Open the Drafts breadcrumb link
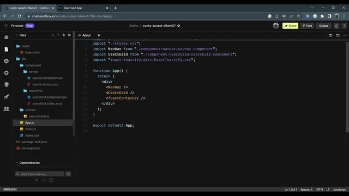The height and width of the screenshot is (196, 349). click(134, 26)
